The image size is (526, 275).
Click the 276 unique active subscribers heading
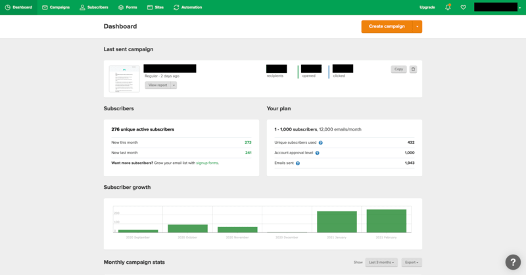(143, 129)
